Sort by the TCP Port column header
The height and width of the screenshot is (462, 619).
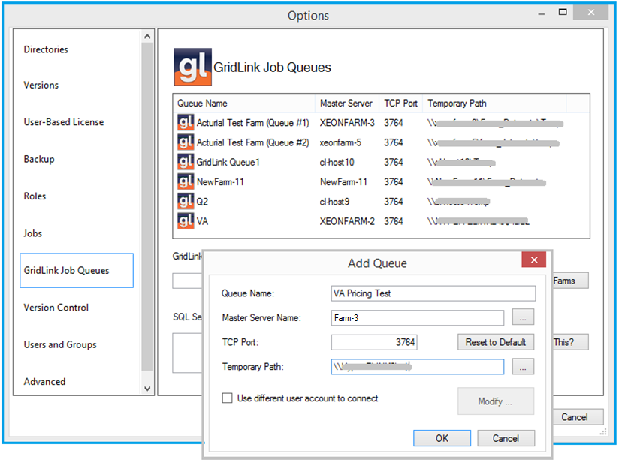coord(401,103)
